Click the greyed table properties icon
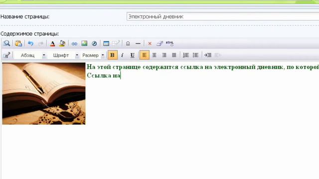The image size is (319, 179). tap(116, 43)
